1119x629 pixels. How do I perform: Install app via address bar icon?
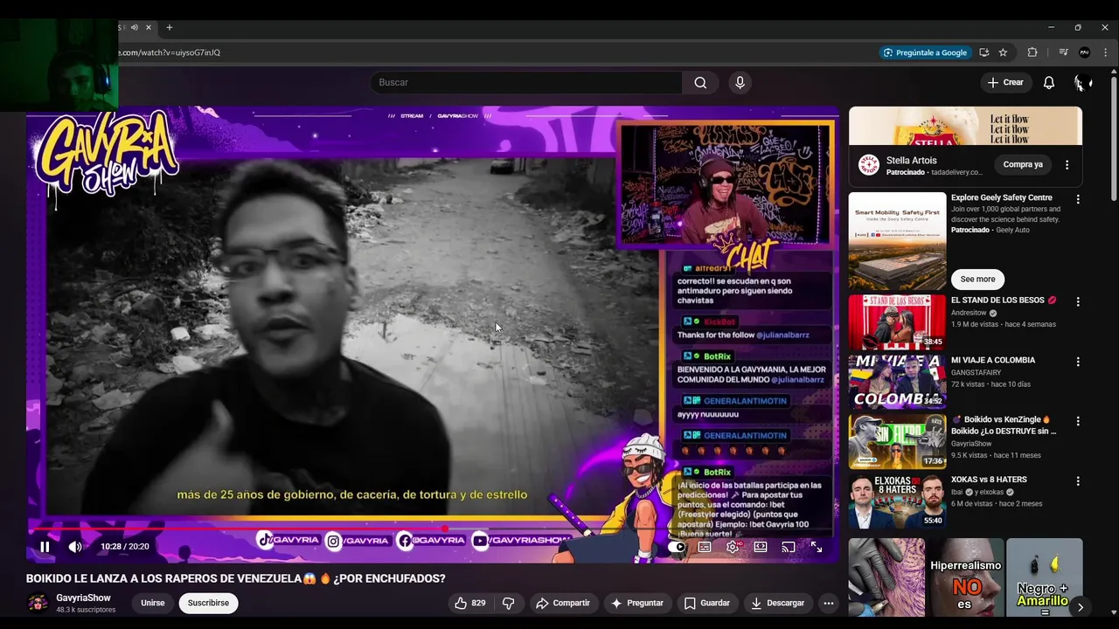pos(983,52)
